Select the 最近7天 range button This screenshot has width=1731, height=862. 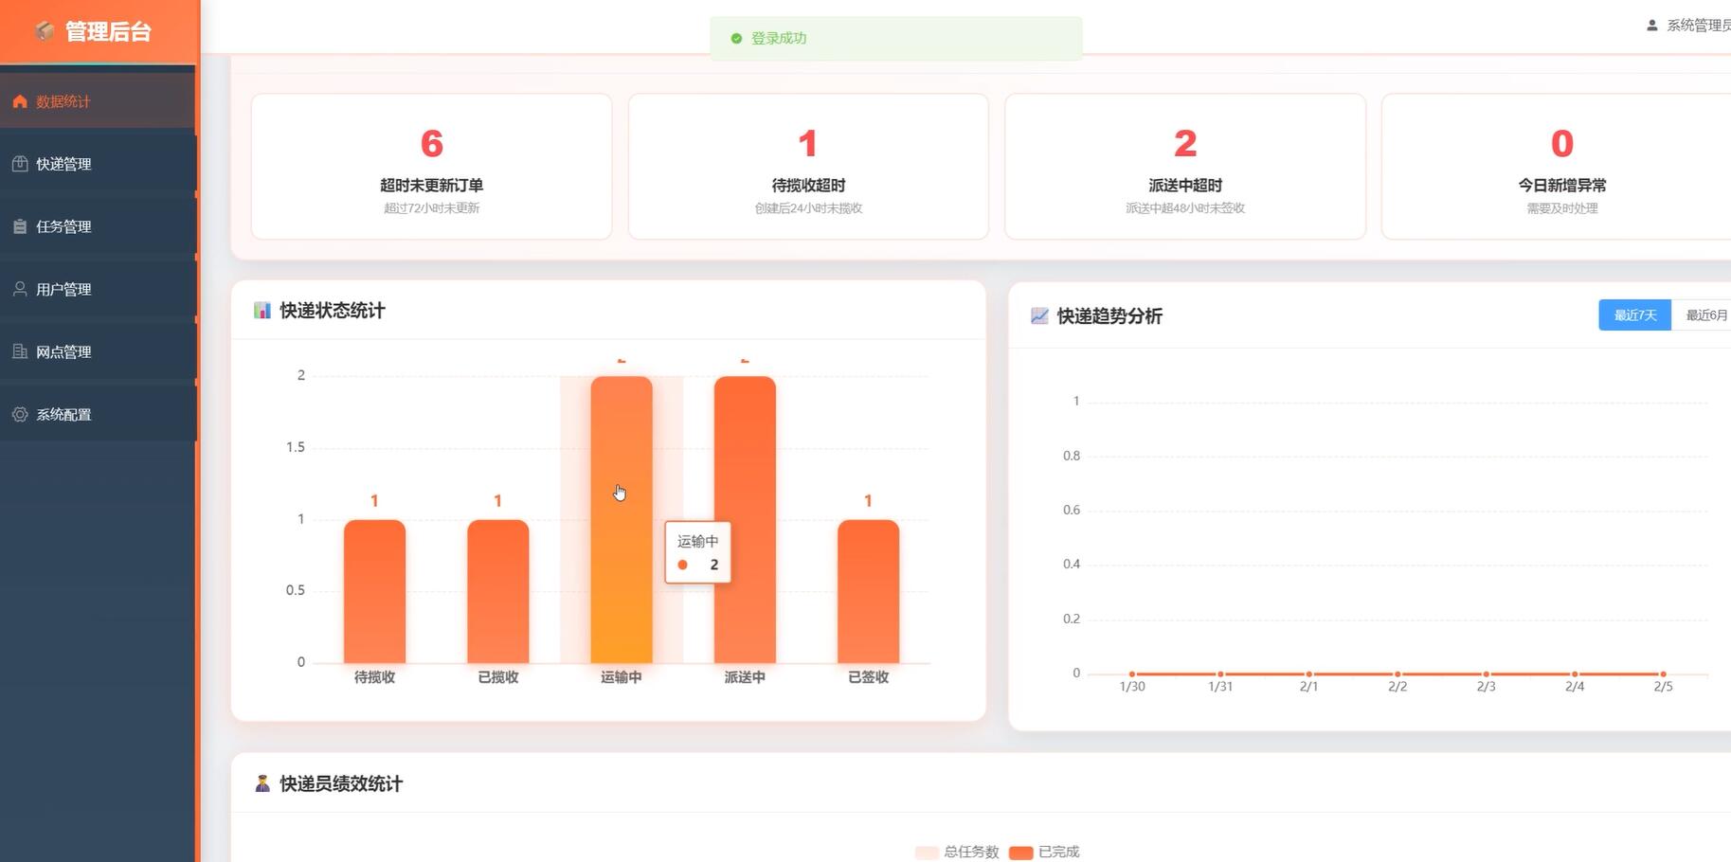coord(1635,315)
